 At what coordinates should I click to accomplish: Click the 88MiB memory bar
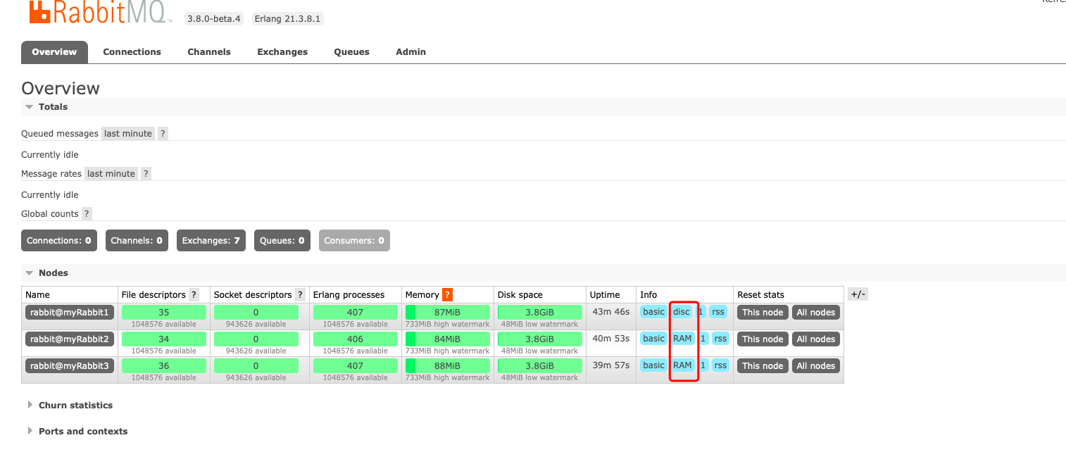[448, 365]
